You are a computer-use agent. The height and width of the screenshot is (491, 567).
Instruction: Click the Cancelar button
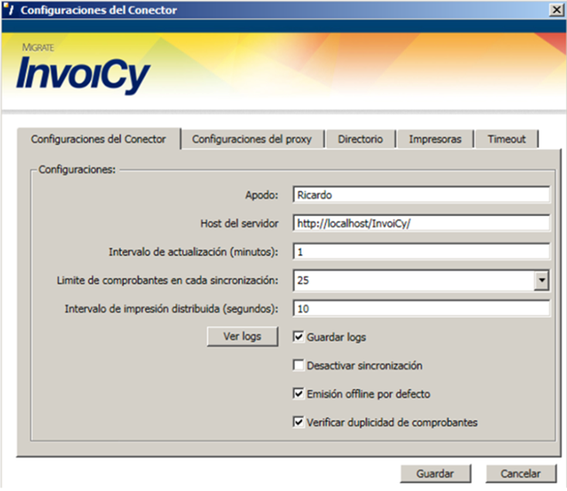point(521,474)
